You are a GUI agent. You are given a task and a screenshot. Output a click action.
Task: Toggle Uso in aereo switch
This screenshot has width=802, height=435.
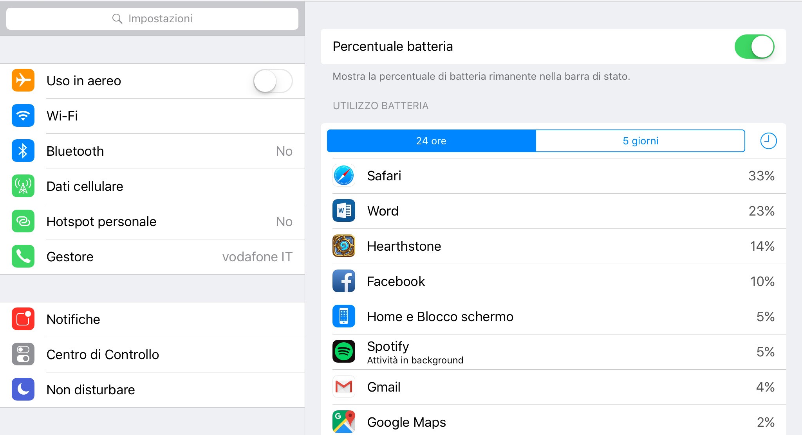[x=273, y=81]
